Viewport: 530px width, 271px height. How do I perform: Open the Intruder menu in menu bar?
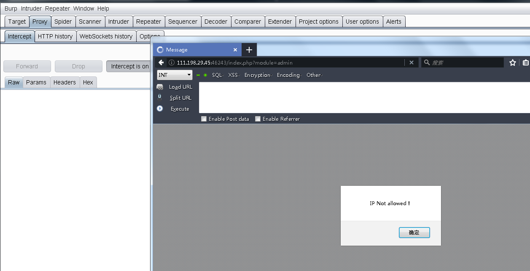[31, 8]
